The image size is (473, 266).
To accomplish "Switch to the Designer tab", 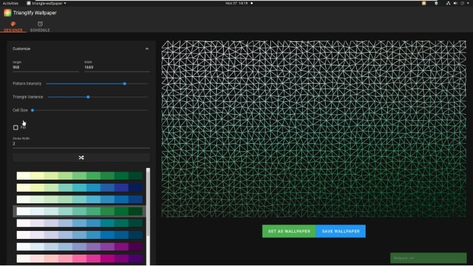I will (x=13, y=26).
